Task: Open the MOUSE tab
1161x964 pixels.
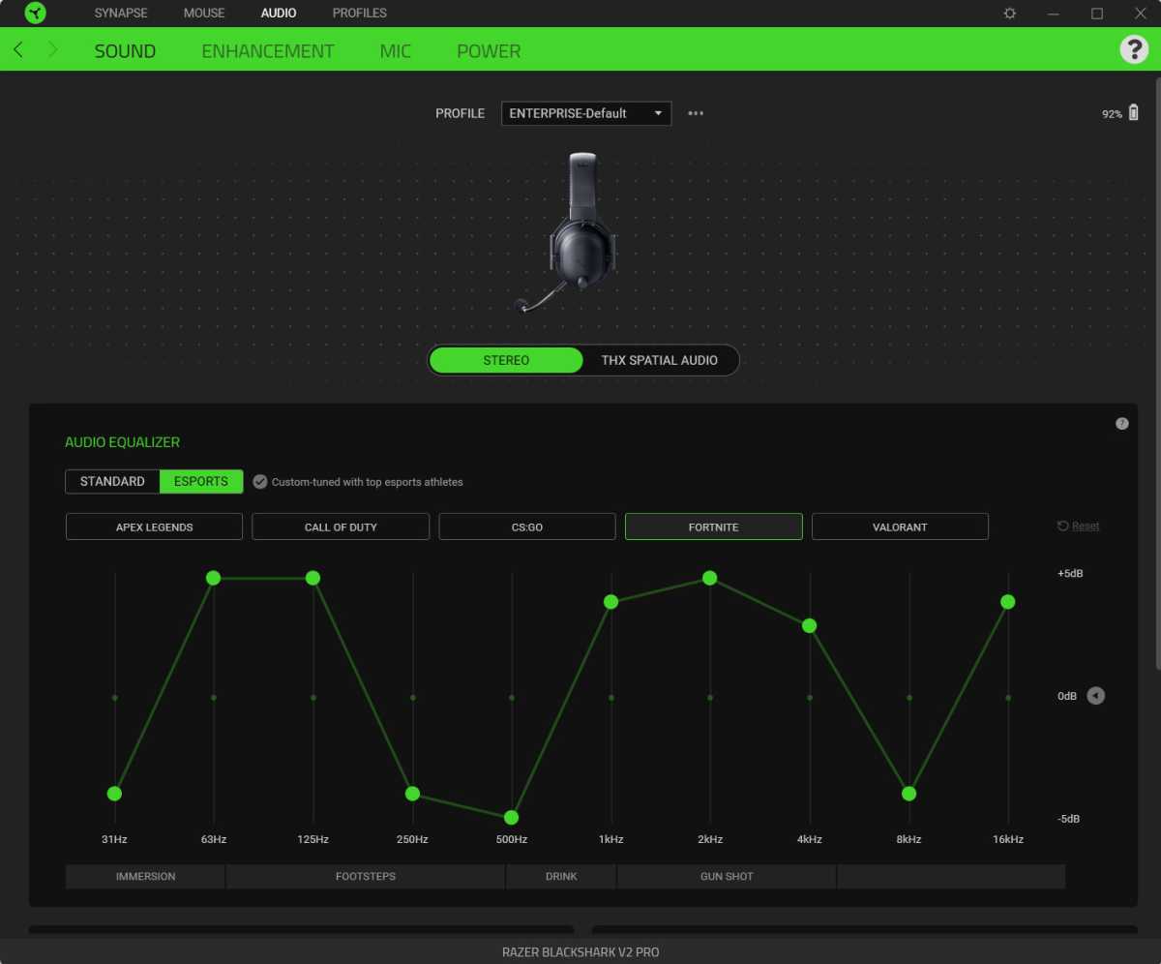Action: [x=204, y=13]
